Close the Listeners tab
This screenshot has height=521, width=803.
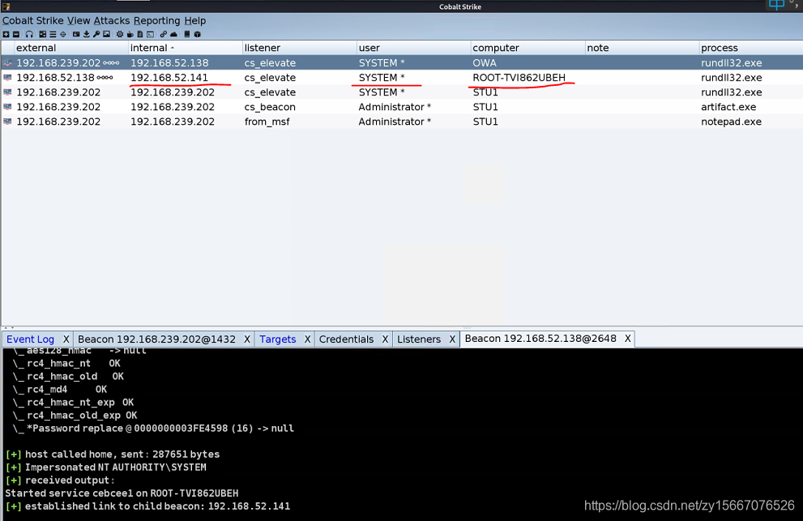click(x=452, y=340)
